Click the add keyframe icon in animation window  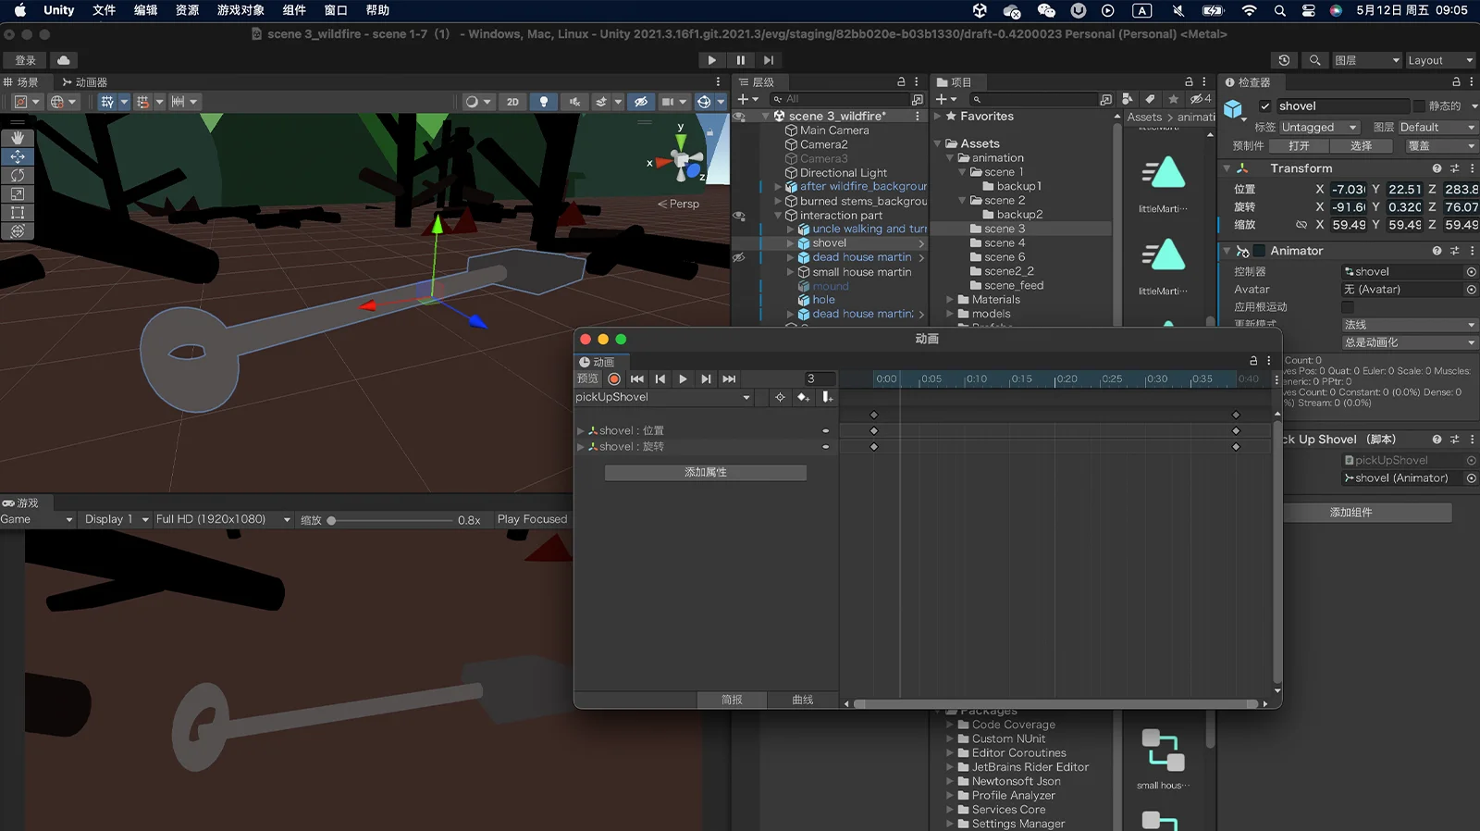(803, 397)
